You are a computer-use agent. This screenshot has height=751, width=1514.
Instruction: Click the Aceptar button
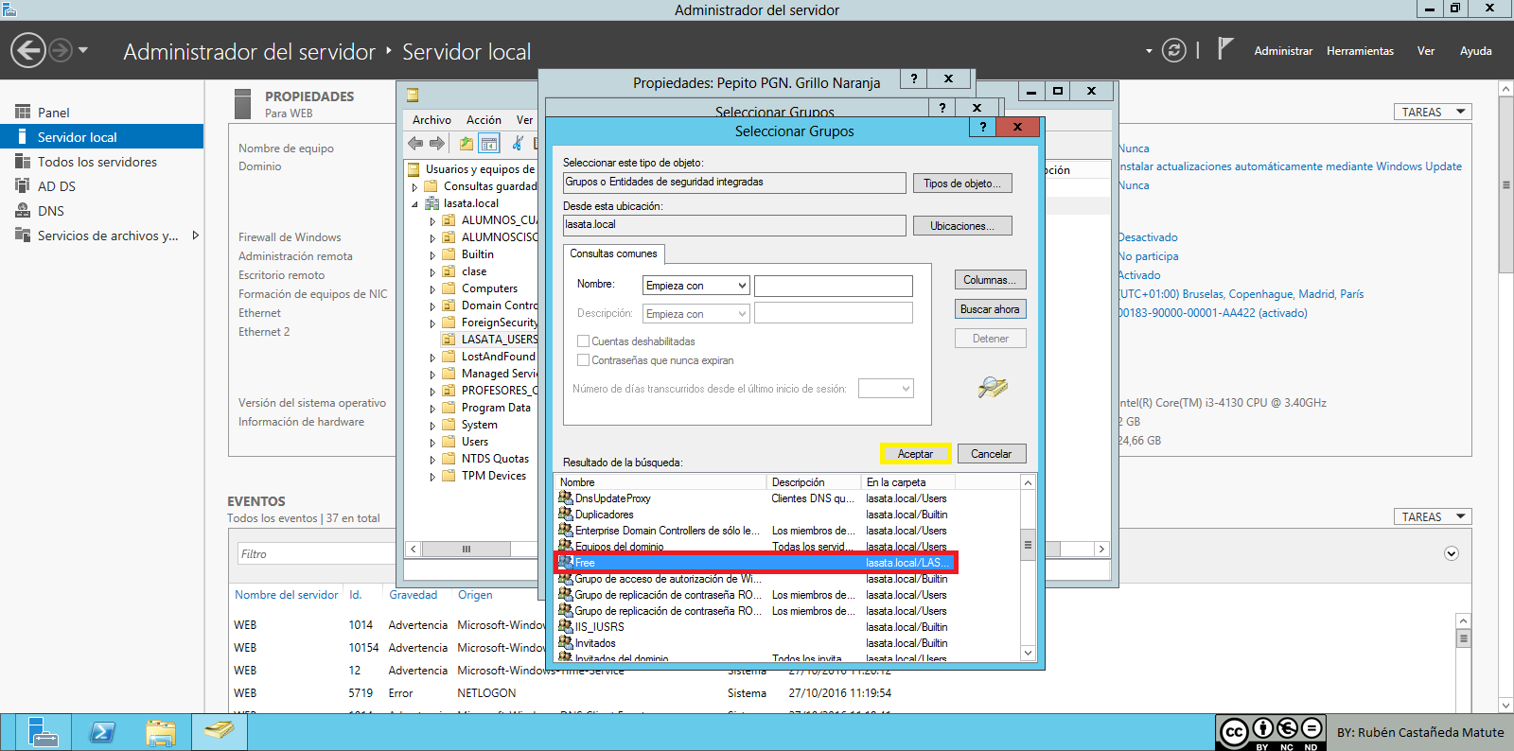(915, 454)
